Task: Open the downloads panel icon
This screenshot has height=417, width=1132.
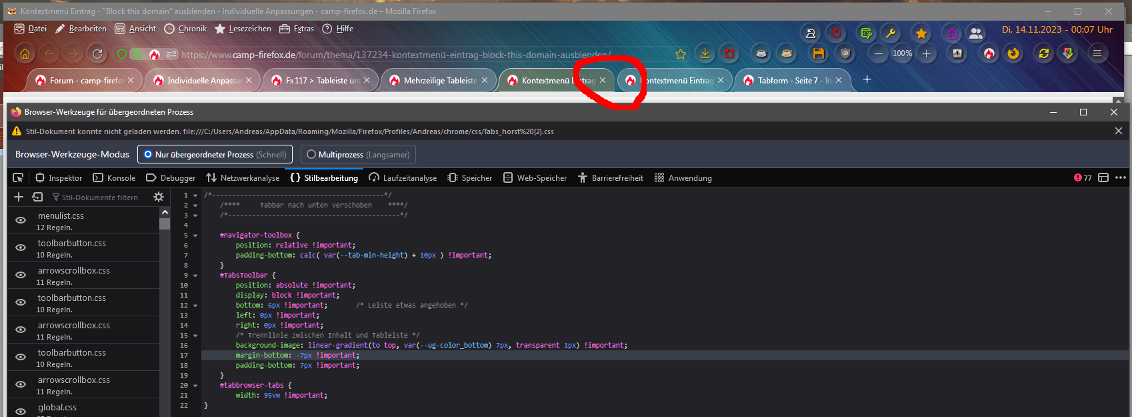Action: pyautogui.click(x=705, y=54)
